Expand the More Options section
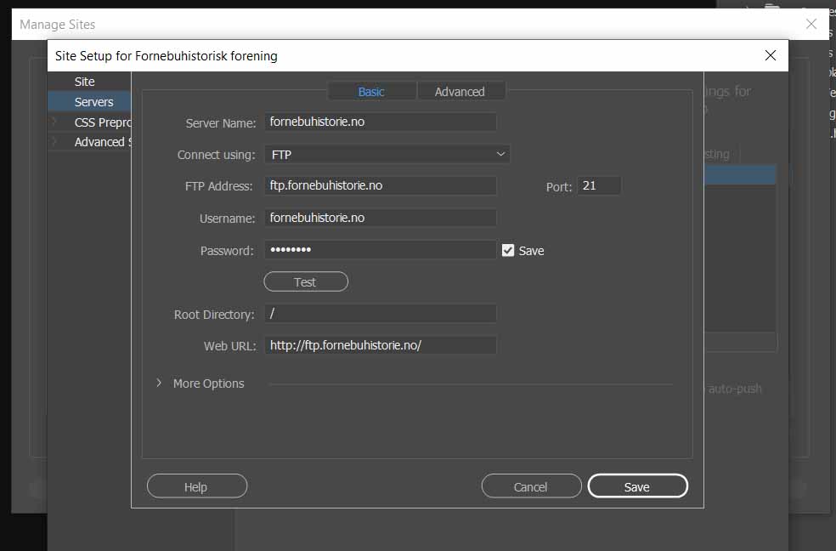836x551 pixels. [x=201, y=383]
